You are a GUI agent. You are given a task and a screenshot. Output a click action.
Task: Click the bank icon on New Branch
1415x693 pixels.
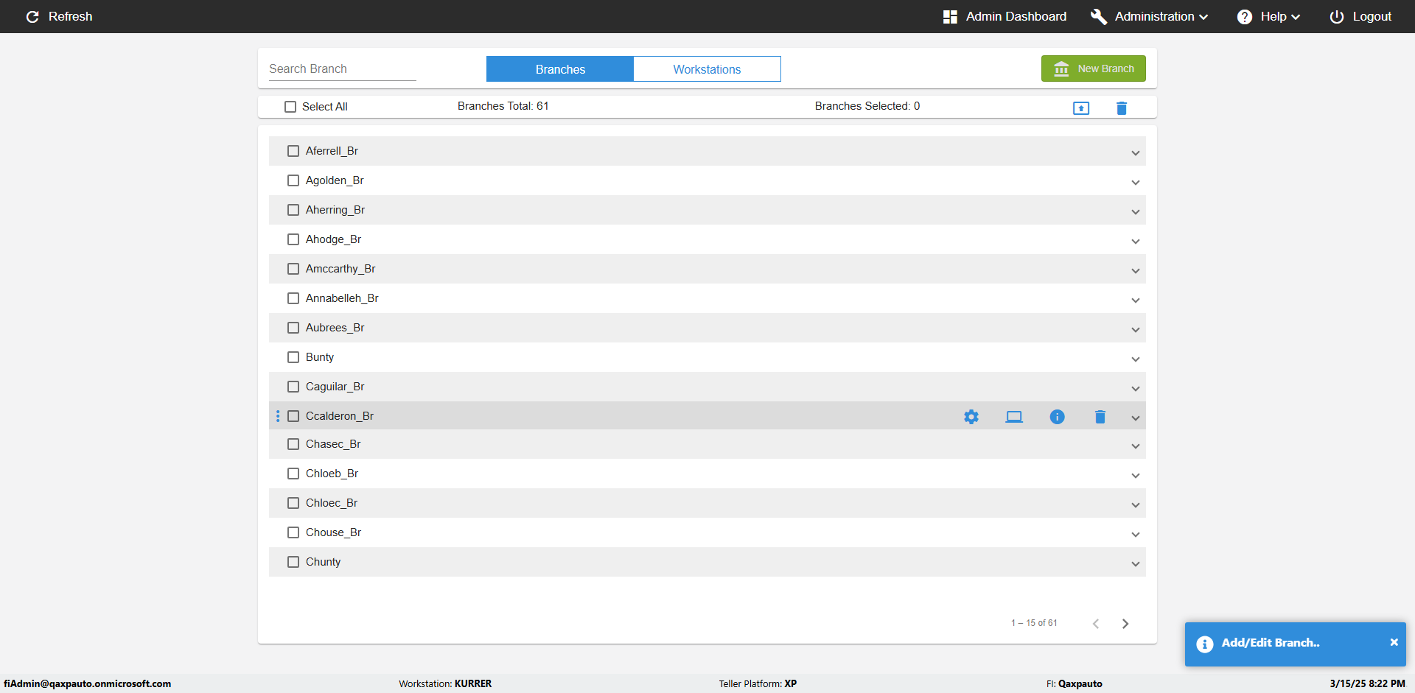pos(1061,68)
